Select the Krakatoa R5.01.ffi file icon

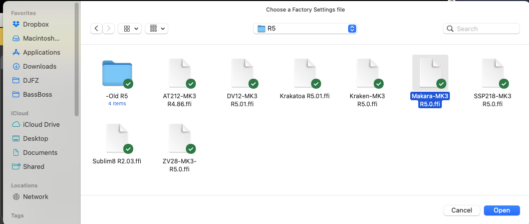(305, 73)
